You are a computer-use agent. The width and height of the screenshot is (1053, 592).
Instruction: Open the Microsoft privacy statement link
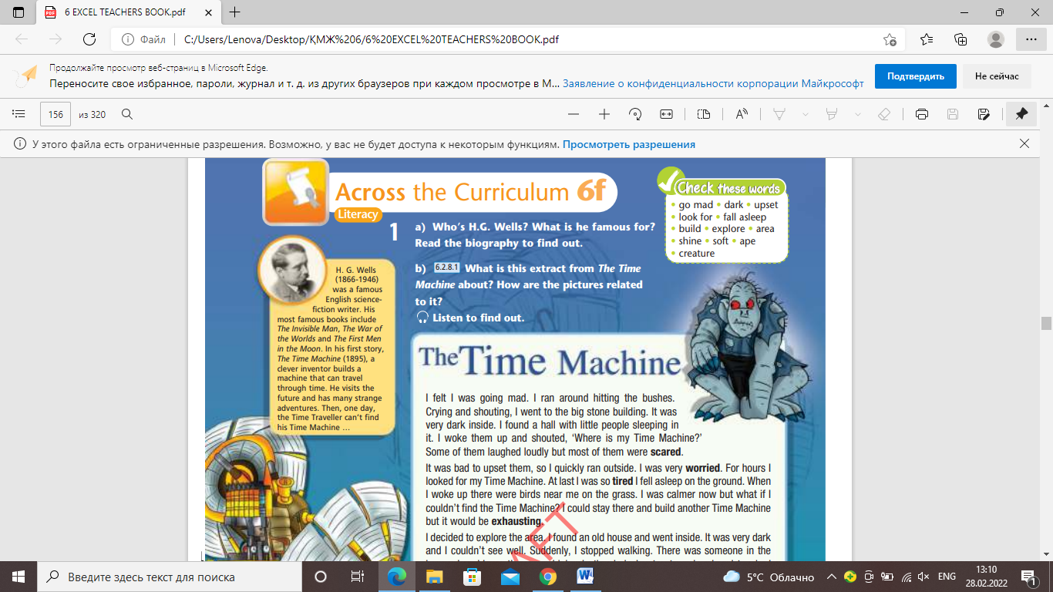[713, 84]
